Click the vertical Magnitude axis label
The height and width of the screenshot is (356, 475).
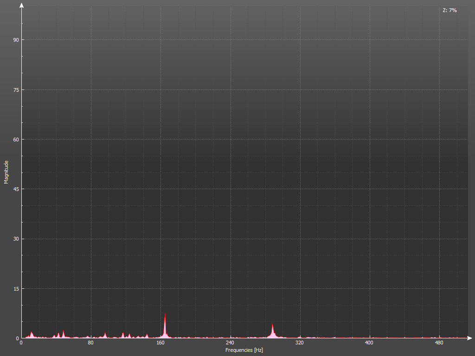click(6, 172)
